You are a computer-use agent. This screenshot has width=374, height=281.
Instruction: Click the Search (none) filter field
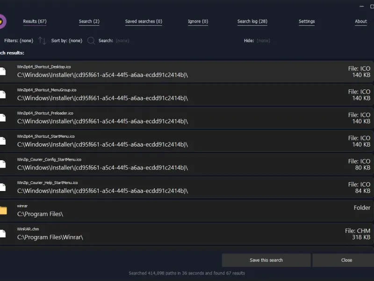click(122, 41)
